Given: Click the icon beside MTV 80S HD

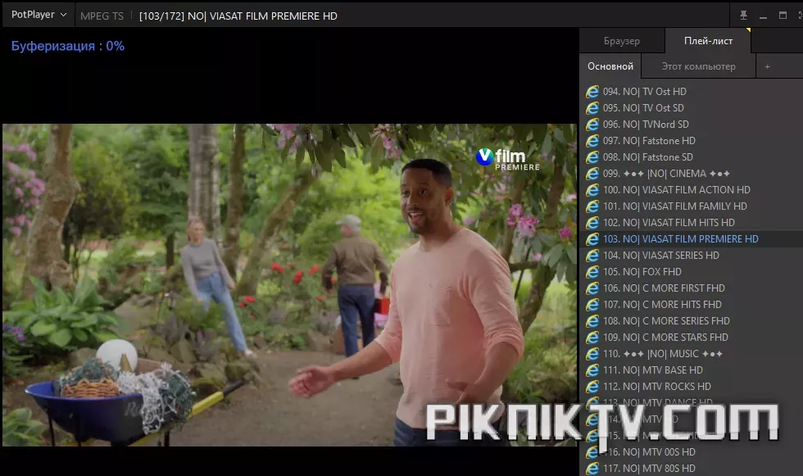Looking at the screenshot, I should pos(592,469).
